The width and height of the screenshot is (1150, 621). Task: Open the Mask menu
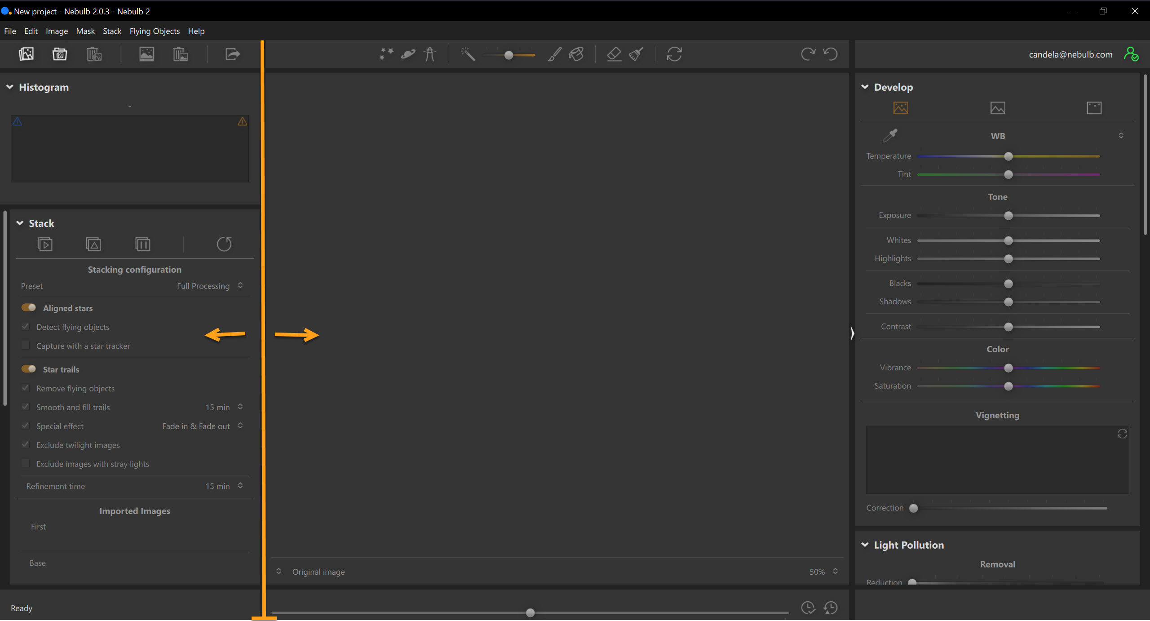tap(85, 31)
